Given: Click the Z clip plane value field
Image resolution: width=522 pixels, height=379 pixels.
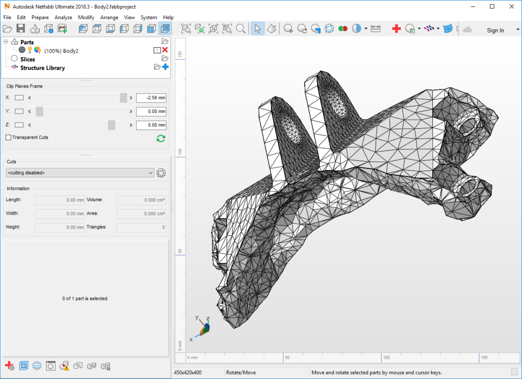Looking at the screenshot, I should pyautogui.click(x=151, y=125).
